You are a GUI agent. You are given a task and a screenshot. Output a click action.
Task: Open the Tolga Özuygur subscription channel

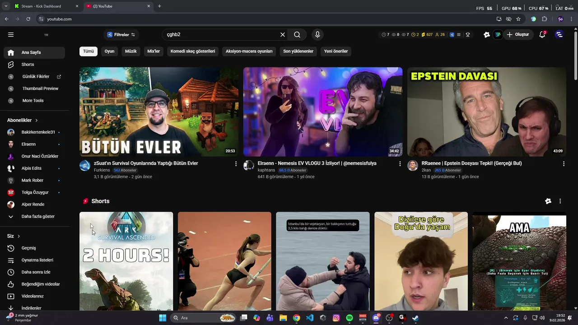tap(34, 192)
